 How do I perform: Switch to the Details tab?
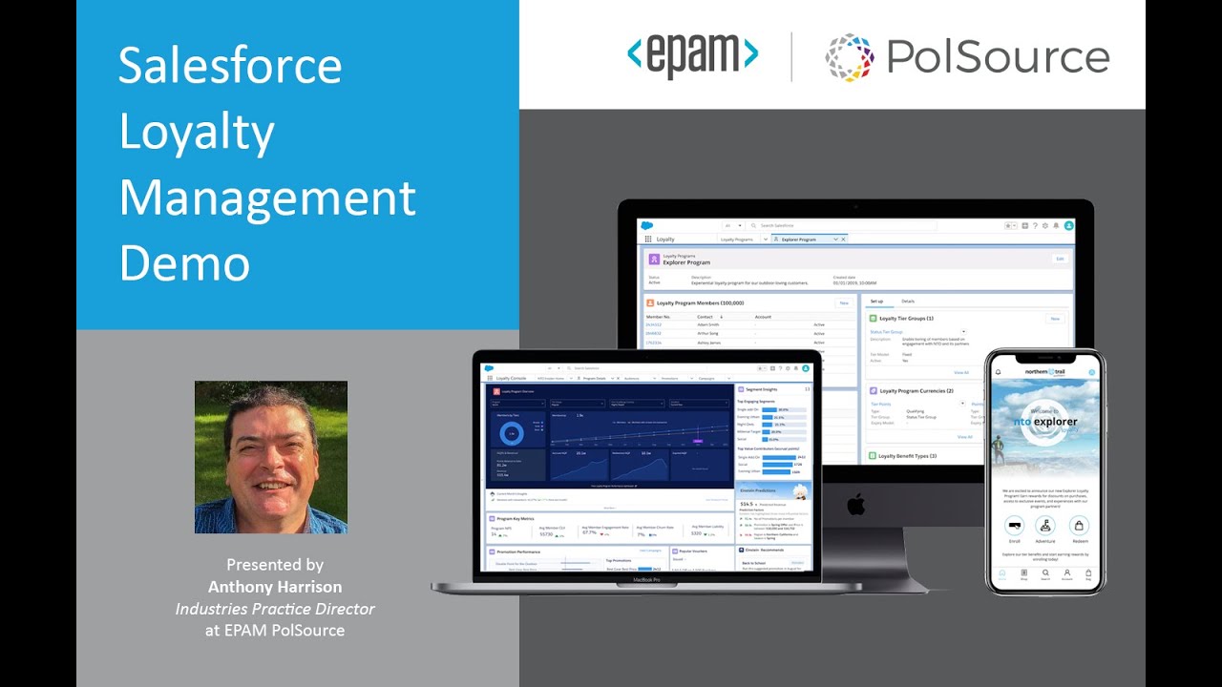(x=908, y=302)
